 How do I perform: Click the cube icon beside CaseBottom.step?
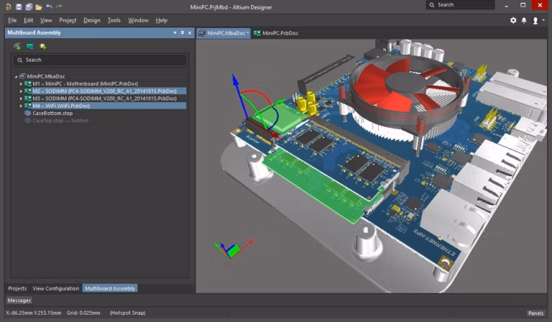coord(28,113)
